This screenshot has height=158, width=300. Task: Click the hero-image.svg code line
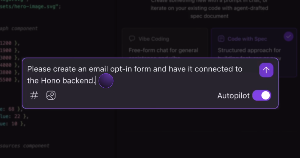pos(30,6)
